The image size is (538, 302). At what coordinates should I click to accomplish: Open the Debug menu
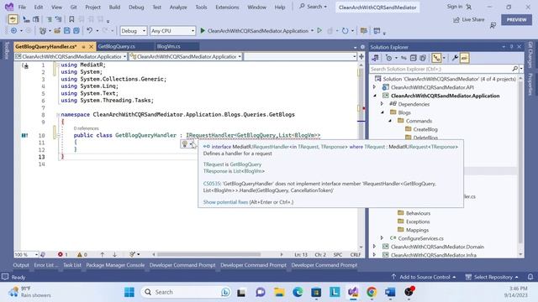[x=136, y=7]
